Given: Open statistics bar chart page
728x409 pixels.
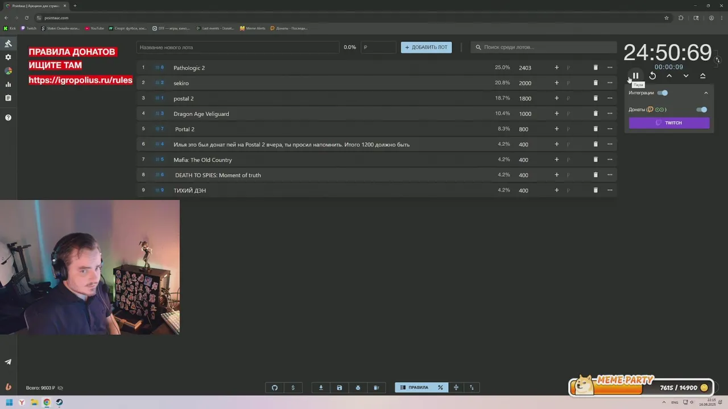Looking at the screenshot, I should (8, 85).
